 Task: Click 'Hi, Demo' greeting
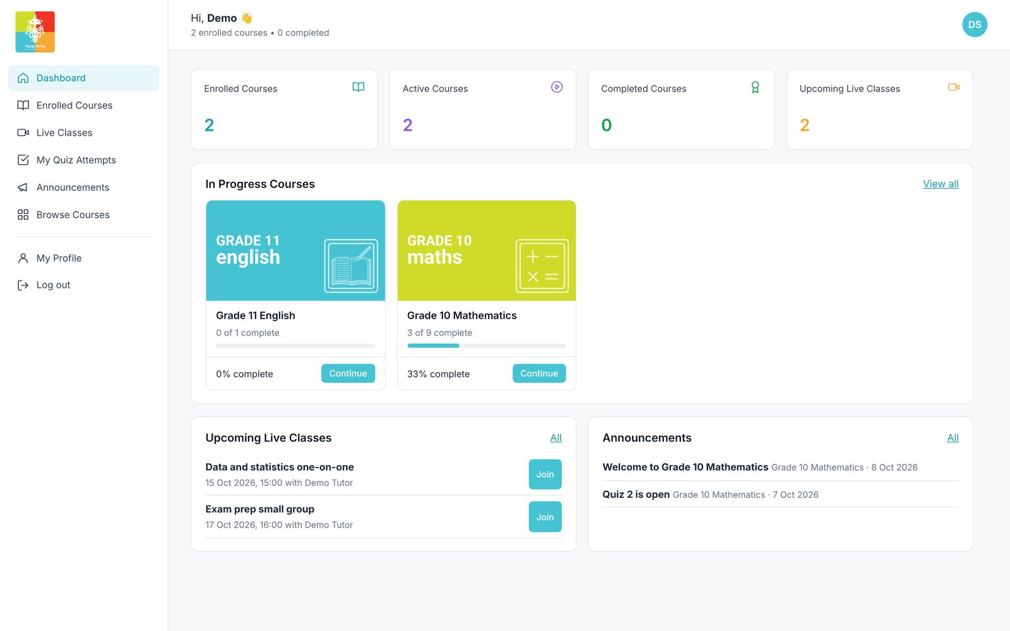pos(222,18)
